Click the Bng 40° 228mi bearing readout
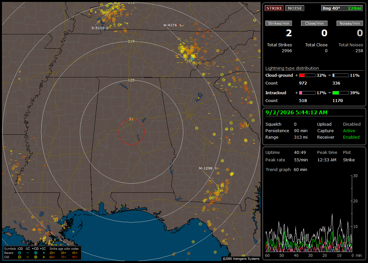 [342, 8]
